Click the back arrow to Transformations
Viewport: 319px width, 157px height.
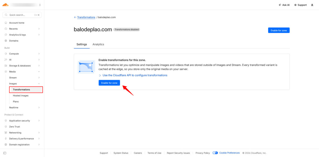tap(75, 17)
